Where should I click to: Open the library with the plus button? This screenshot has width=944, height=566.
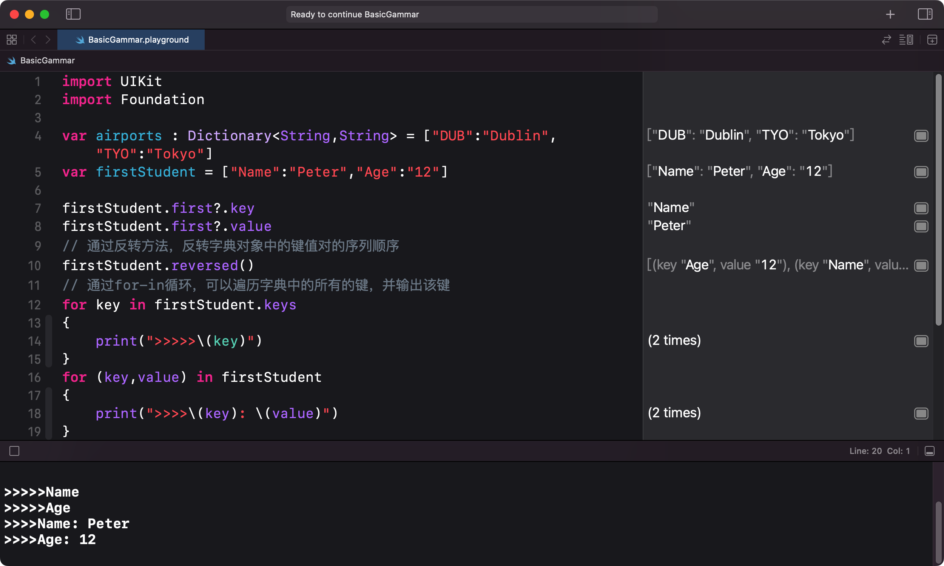click(890, 14)
